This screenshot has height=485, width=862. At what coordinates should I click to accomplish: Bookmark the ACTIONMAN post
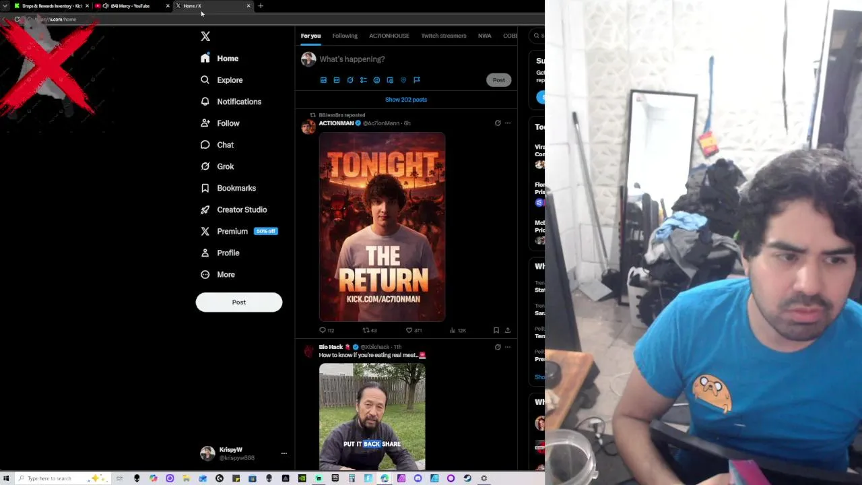click(496, 330)
